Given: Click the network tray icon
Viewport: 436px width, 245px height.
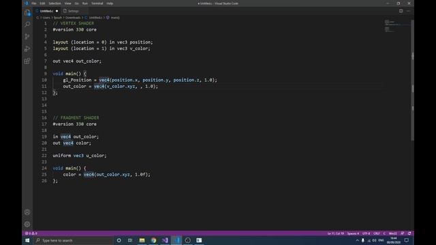Looking at the screenshot, I should pyautogui.click(x=369, y=240).
